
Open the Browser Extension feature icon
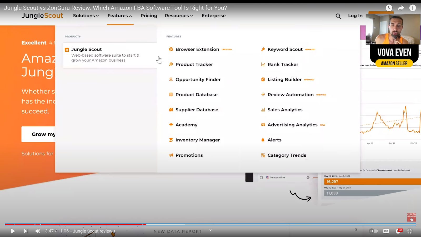pyautogui.click(x=171, y=49)
